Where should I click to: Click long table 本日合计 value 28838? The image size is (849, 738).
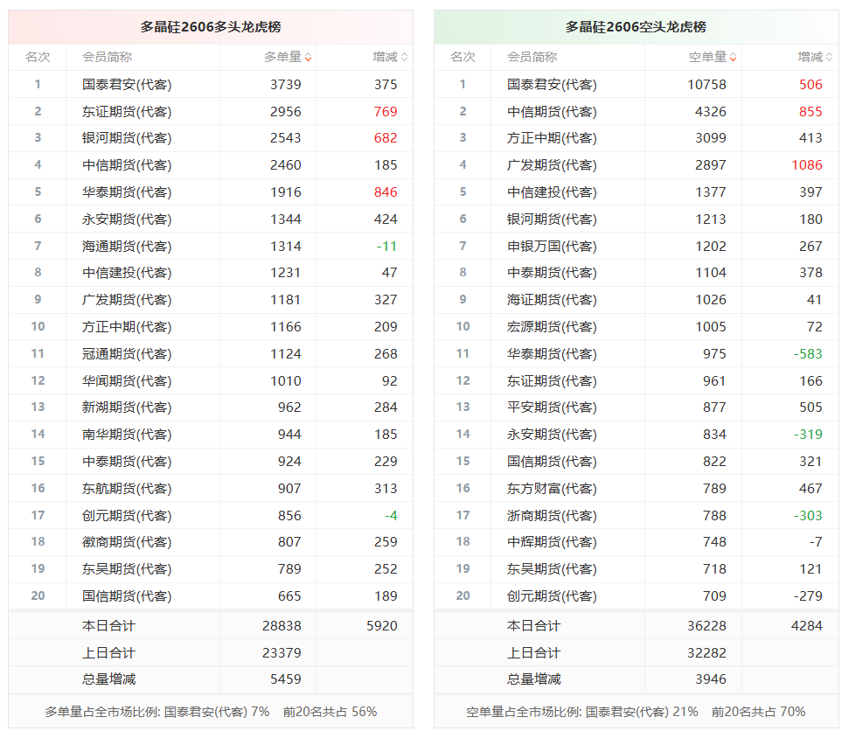pos(282,626)
